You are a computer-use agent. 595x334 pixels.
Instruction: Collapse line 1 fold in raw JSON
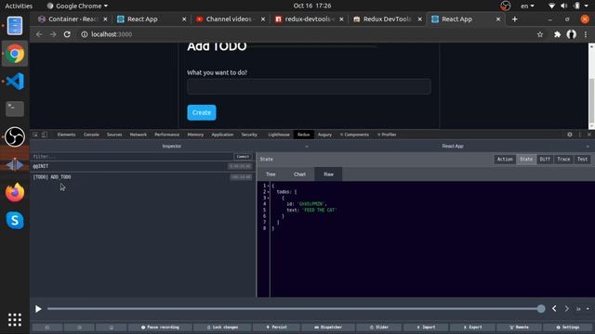coord(269,186)
